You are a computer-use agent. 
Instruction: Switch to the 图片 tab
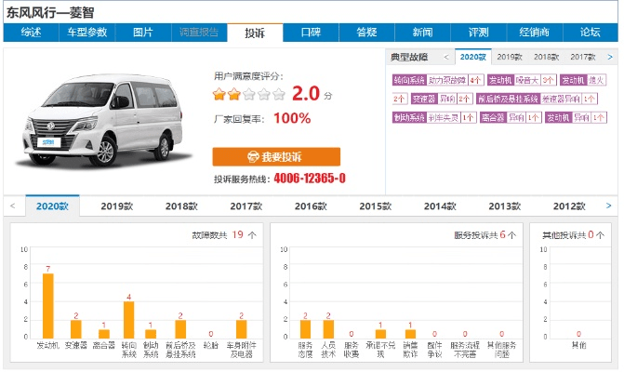click(143, 33)
